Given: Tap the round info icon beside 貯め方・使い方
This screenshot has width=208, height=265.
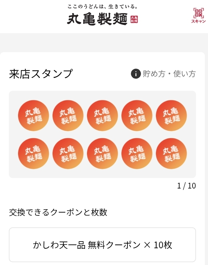Looking at the screenshot, I should [136, 74].
